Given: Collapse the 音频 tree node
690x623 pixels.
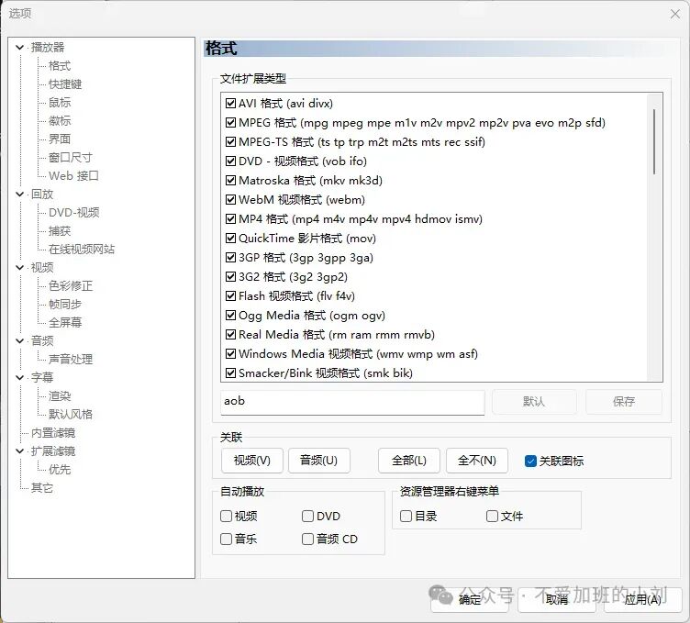Looking at the screenshot, I should coord(19,341).
